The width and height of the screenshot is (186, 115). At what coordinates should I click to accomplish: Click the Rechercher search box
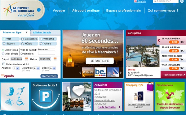[166, 1]
